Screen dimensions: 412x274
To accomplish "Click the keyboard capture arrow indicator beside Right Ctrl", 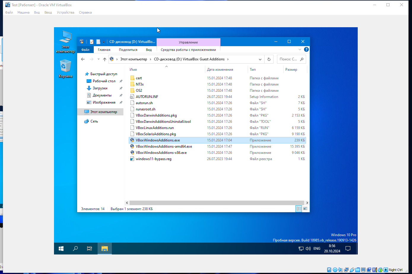I will pos(386,270).
